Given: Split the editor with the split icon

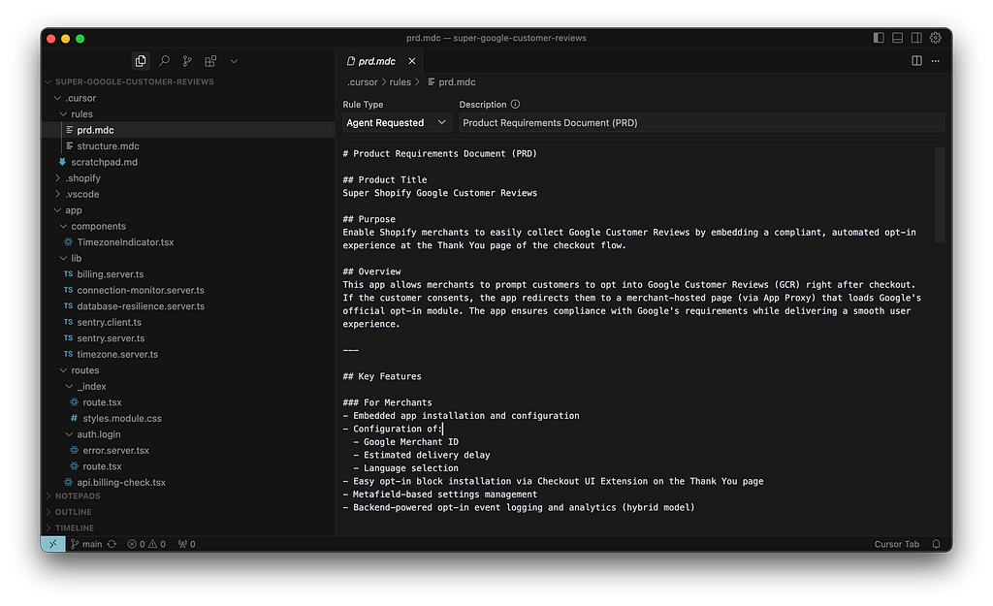Looking at the screenshot, I should point(916,61).
